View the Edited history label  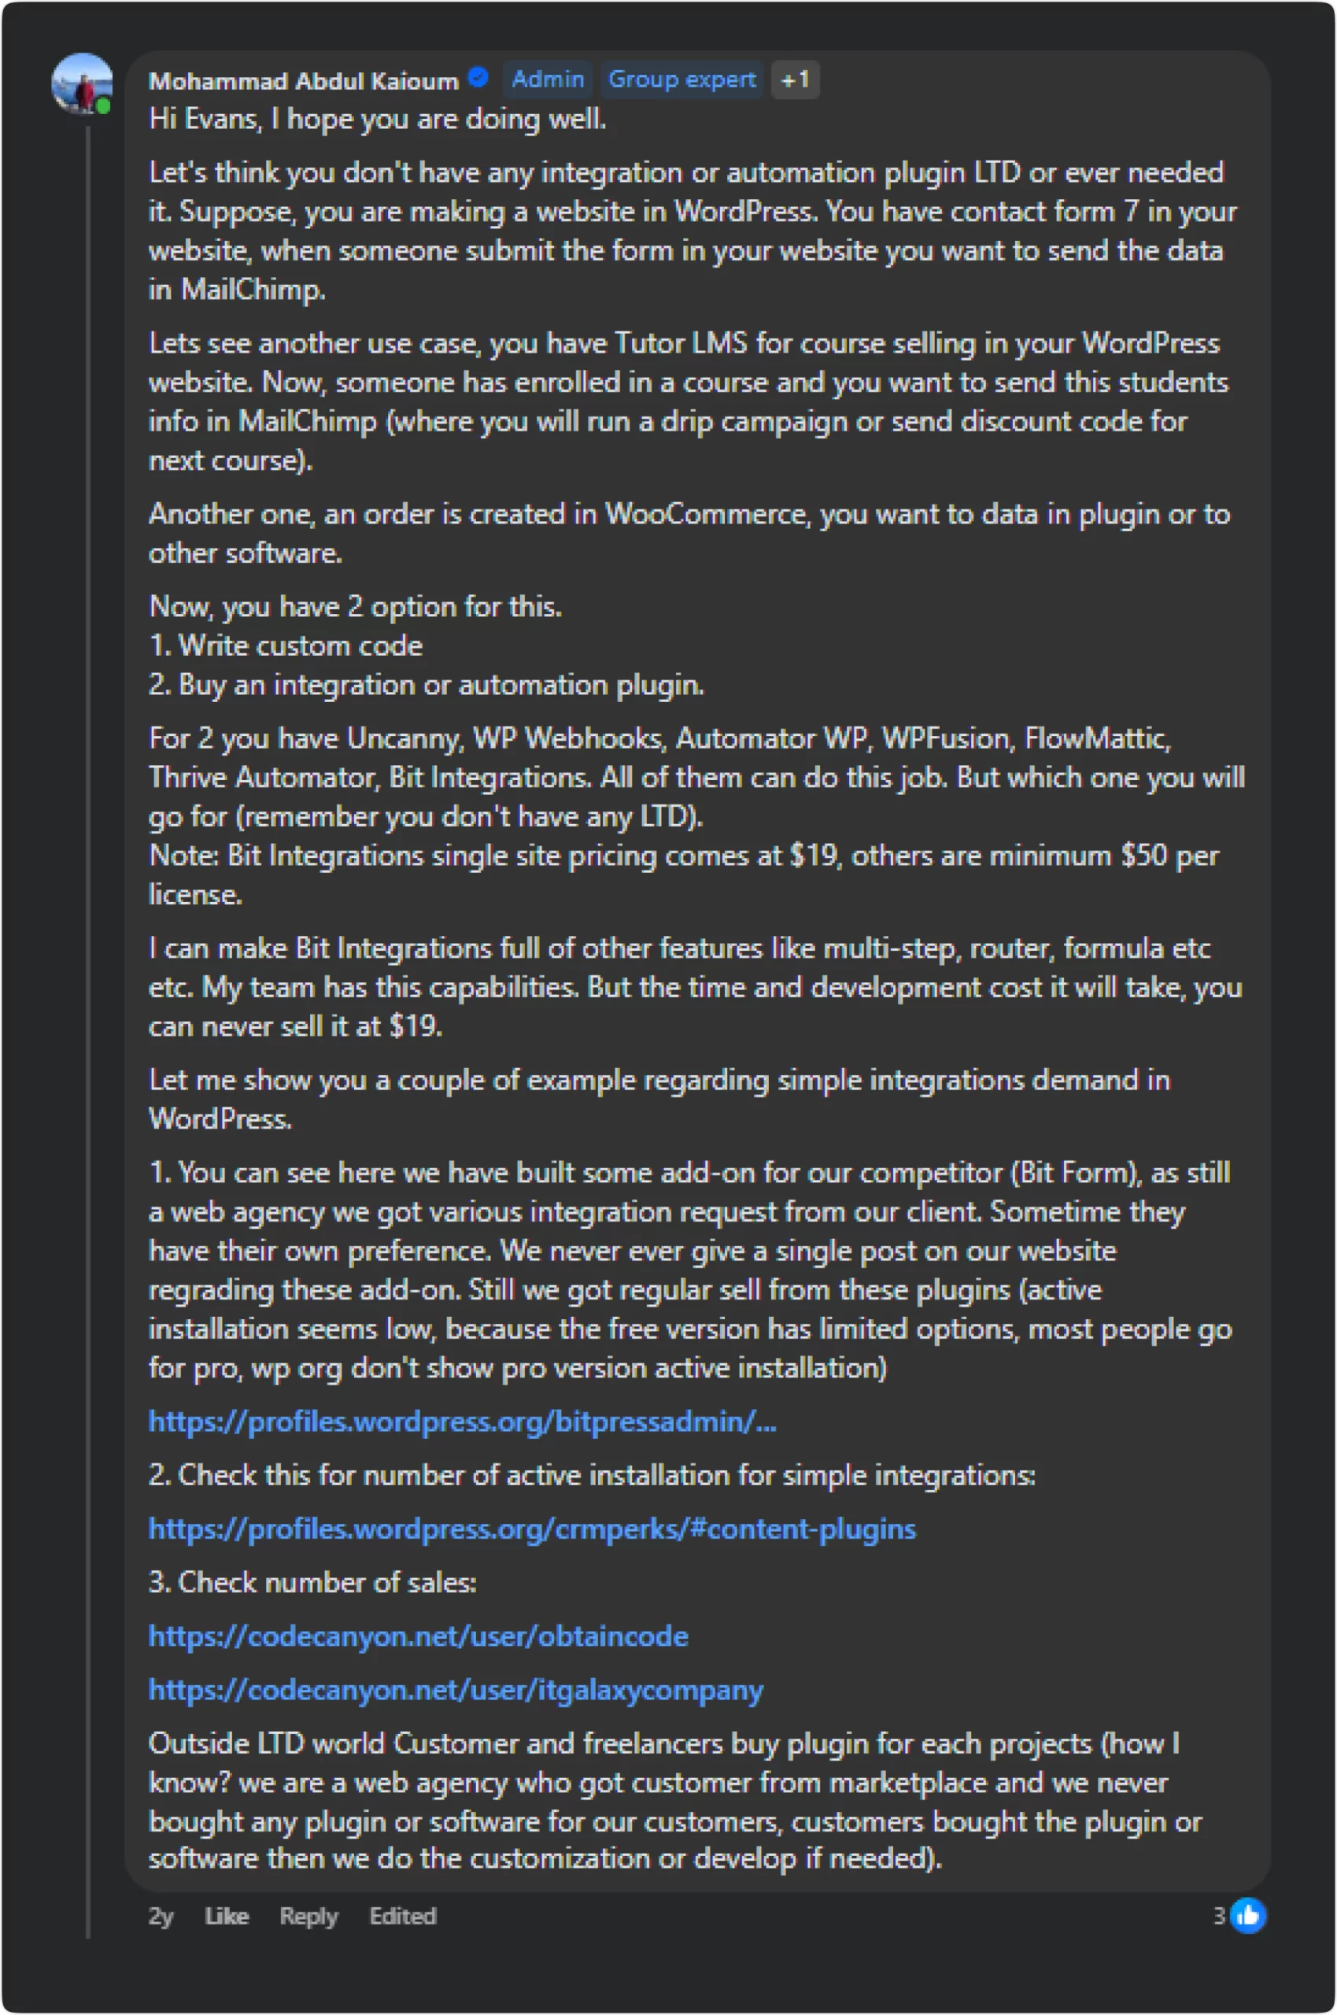[x=402, y=1917]
